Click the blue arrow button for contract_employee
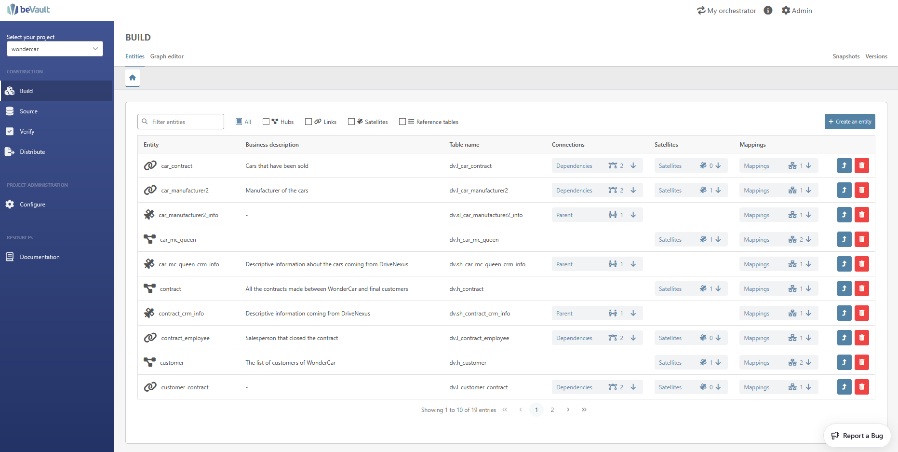Viewport: 898px width, 452px height. pos(844,338)
